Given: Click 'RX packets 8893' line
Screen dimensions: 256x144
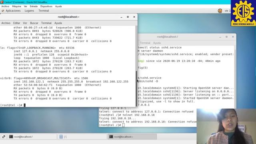Looking at the screenshot, I should coord(48,31).
